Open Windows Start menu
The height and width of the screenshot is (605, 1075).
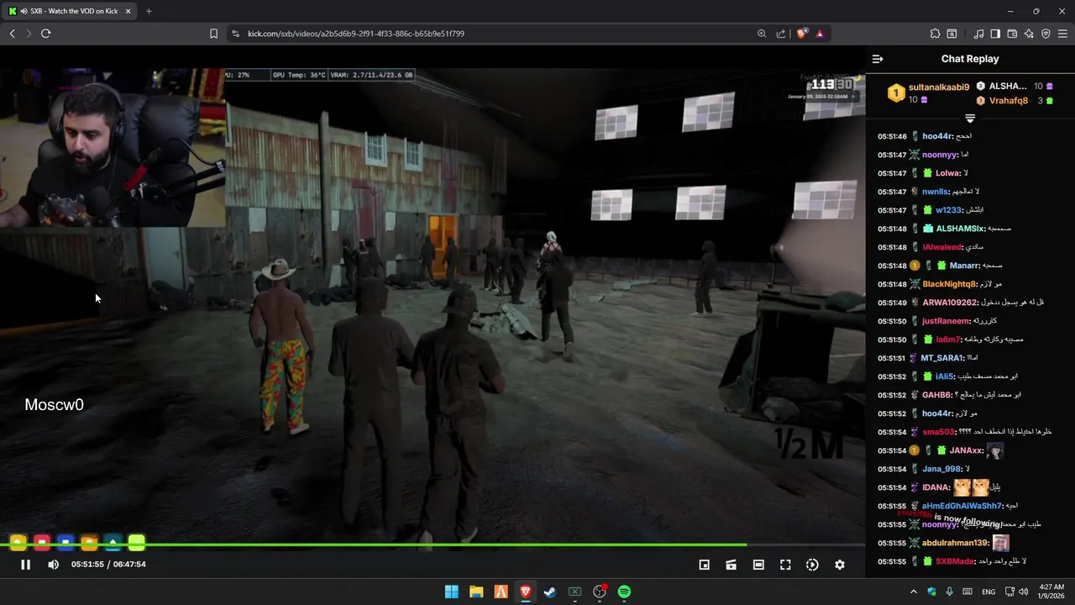(x=451, y=592)
